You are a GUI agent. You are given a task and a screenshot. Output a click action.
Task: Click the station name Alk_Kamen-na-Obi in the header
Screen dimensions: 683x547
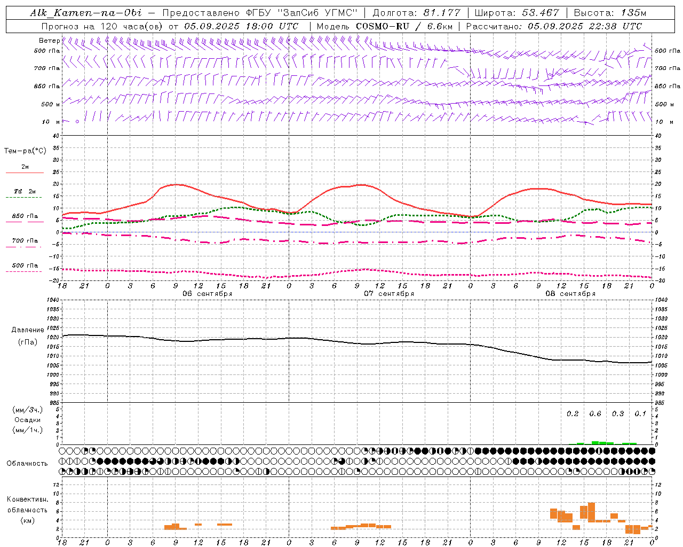click(x=86, y=13)
